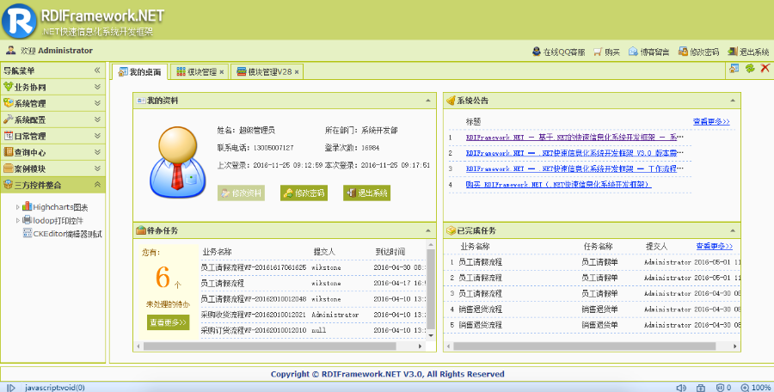Collapse the 我的资料 panel
774x392 pixels.
pos(428,101)
